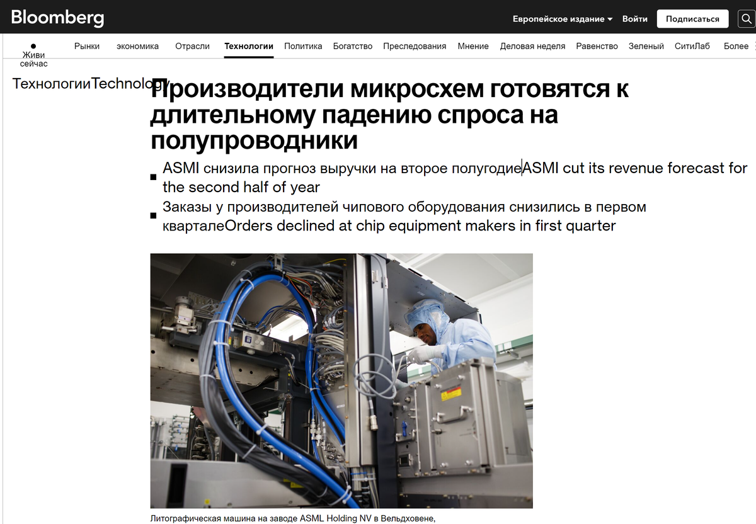Open the Живи сейчас live link

tap(33, 55)
